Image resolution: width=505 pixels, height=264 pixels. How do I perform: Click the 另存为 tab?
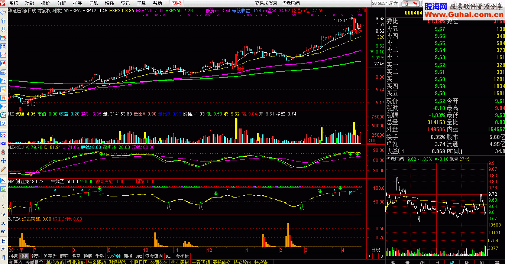point(50,256)
